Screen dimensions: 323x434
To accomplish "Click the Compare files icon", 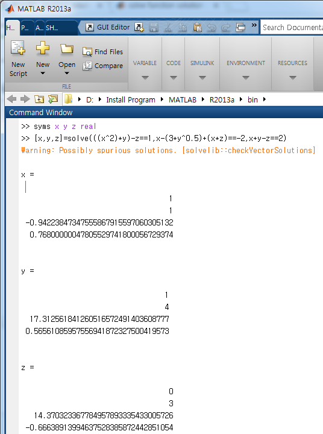I will tap(87, 66).
